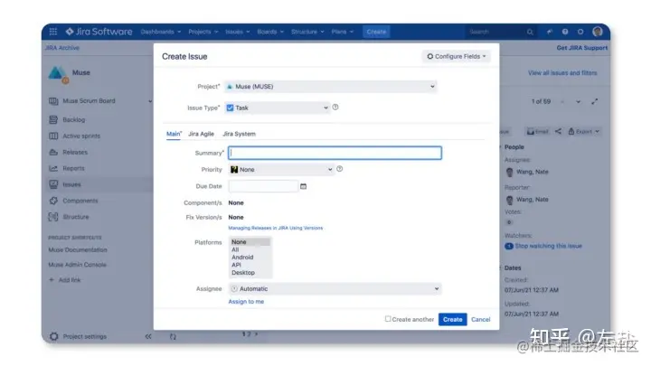Click Get JIRA Support link
This screenshot has height=366, width=651.
581,48
